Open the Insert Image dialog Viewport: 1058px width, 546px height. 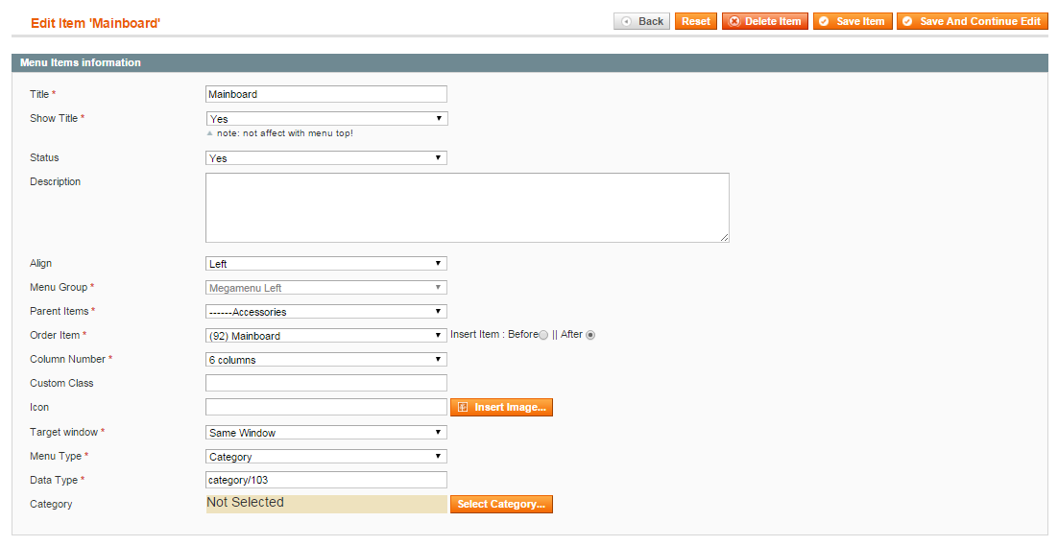[501, 407]
